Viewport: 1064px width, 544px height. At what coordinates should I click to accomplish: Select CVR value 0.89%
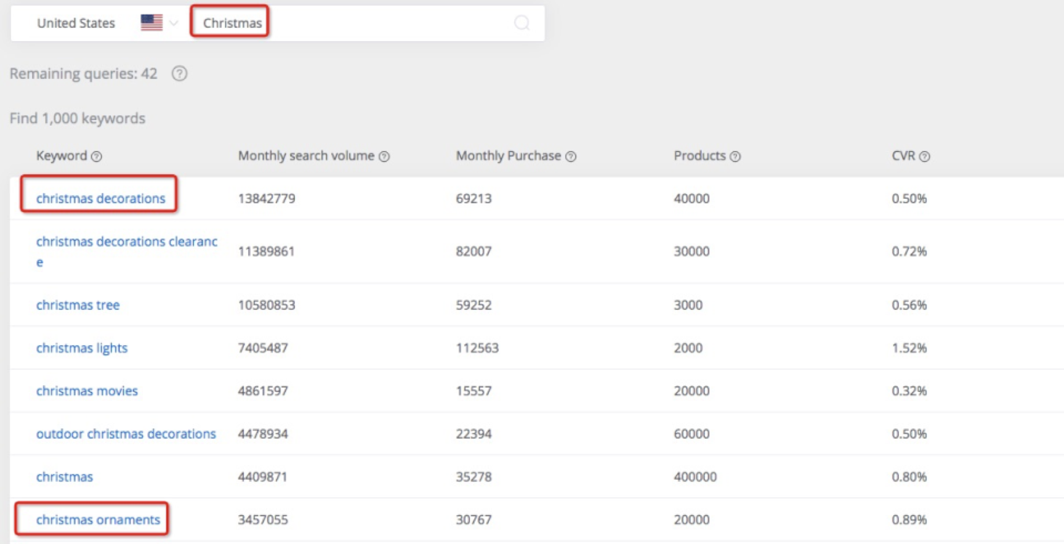pos(909,520)
